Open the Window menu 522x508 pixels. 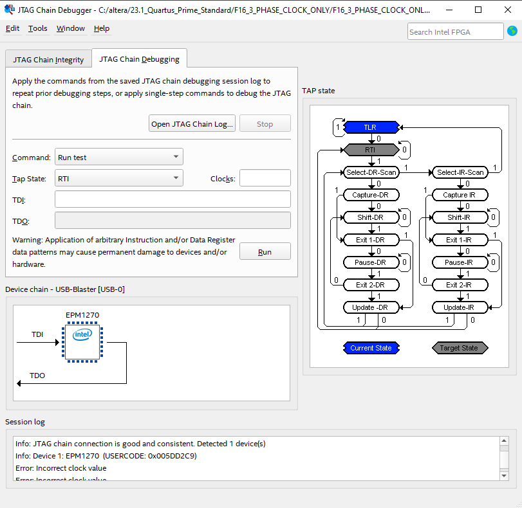pyautogui.click(x=71, y=28)
